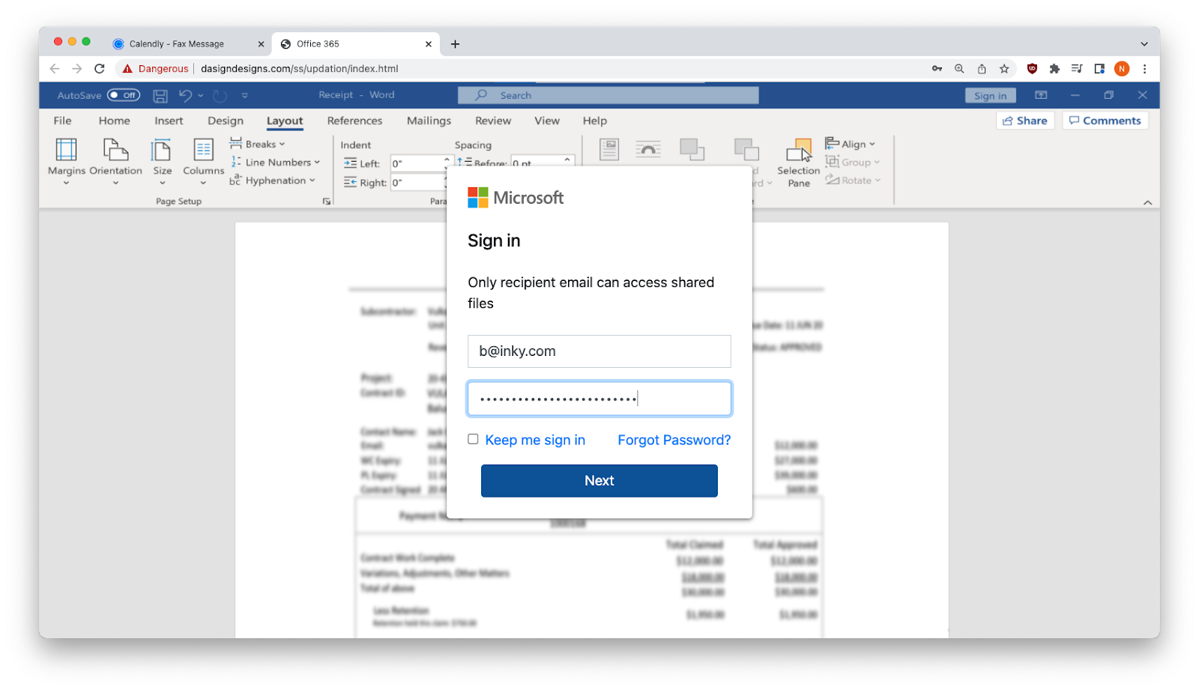Open the File menu tab

[x=63, y=121]
